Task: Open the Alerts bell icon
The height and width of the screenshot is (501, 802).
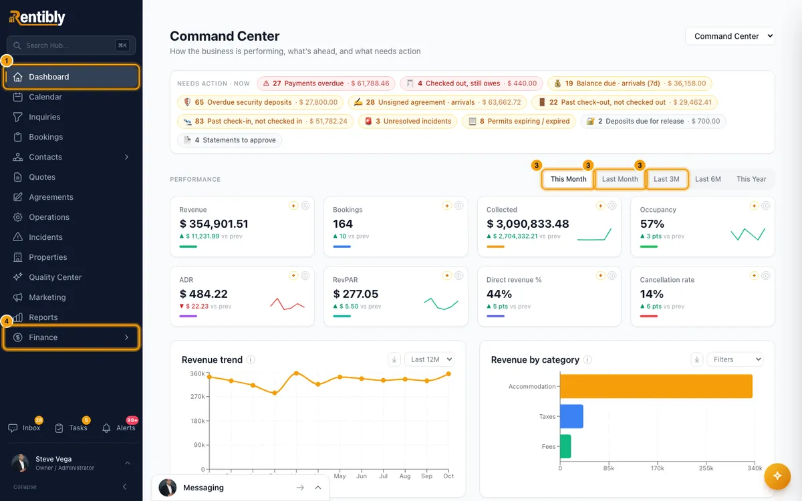Action: point(106,428)
